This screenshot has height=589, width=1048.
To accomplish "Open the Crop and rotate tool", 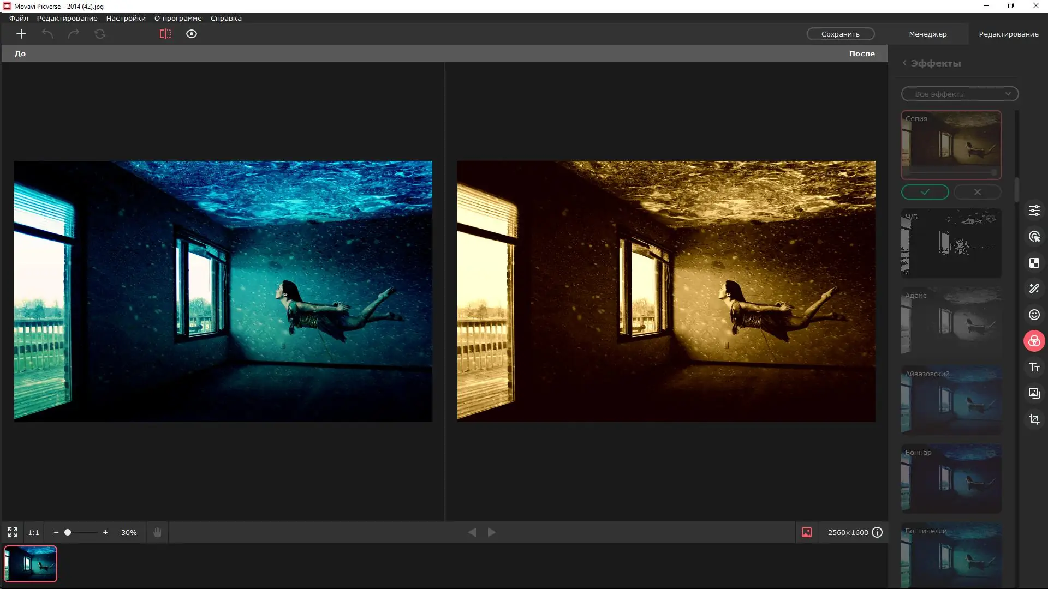I will pos(1034,419).
